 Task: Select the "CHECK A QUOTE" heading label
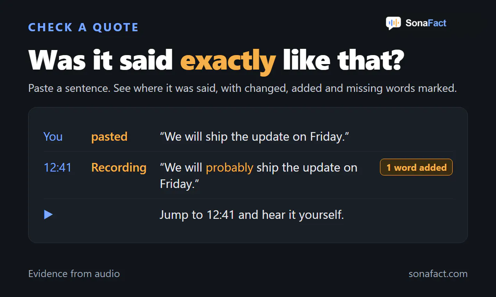tap(84, 27)
